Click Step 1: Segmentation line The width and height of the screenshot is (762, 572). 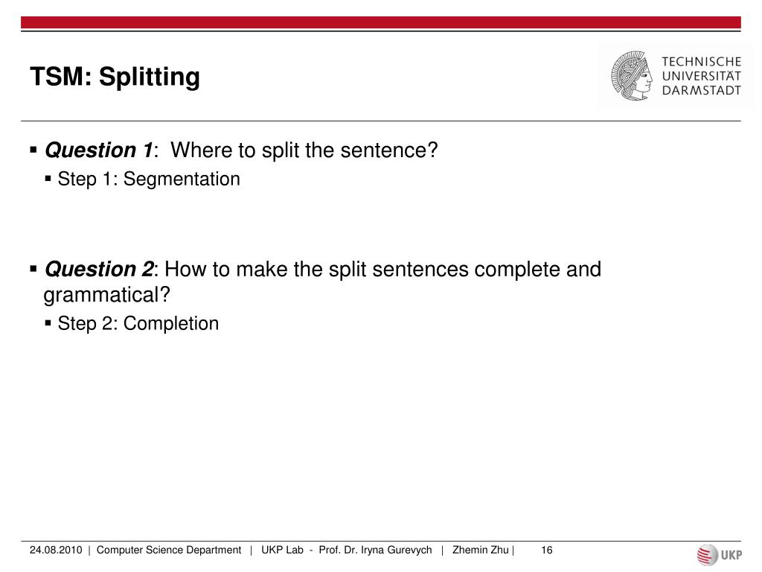pos(149,179)
